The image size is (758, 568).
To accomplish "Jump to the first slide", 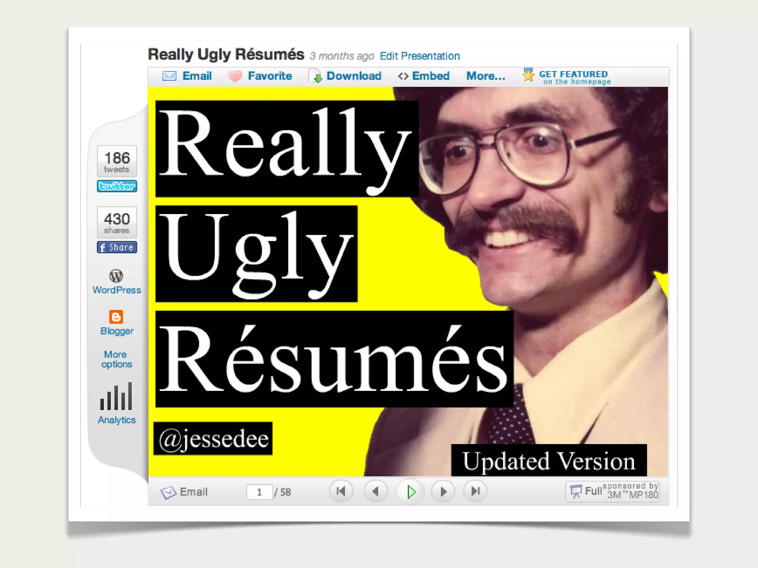I will click(x=341, y=491).
